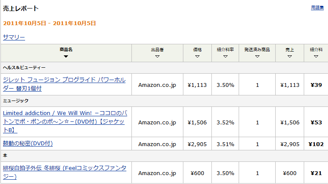Open the 用語集 glossary link
328x184 pixels.
click(317, 8)
